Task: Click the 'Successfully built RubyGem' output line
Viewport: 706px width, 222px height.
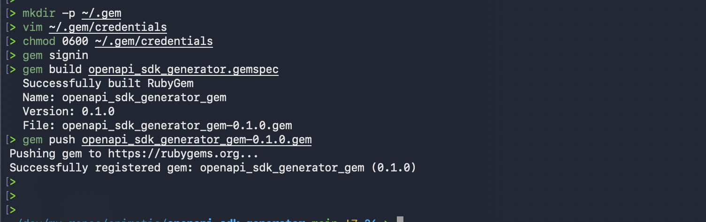Action: click(x=108, y=83)
